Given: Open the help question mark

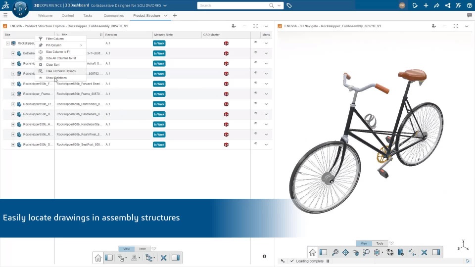Looking at the screenshot, I should [469, 5].
